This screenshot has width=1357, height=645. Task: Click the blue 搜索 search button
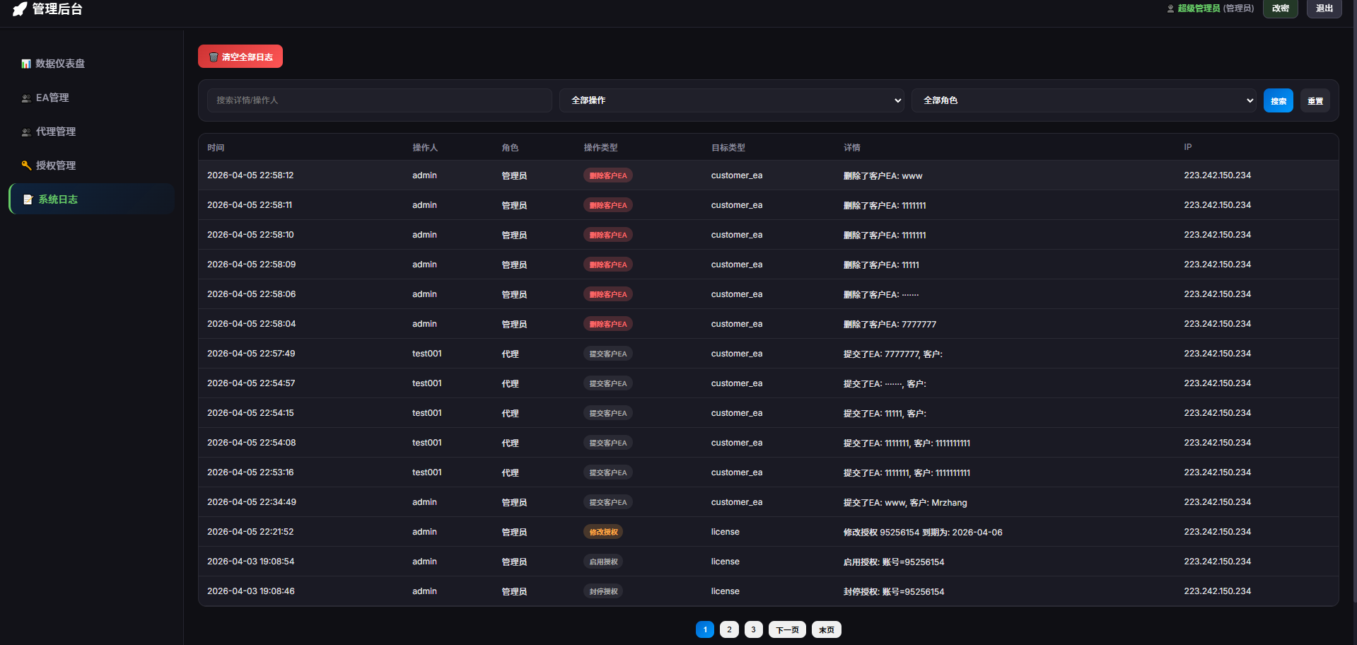tap(1279, 100)
